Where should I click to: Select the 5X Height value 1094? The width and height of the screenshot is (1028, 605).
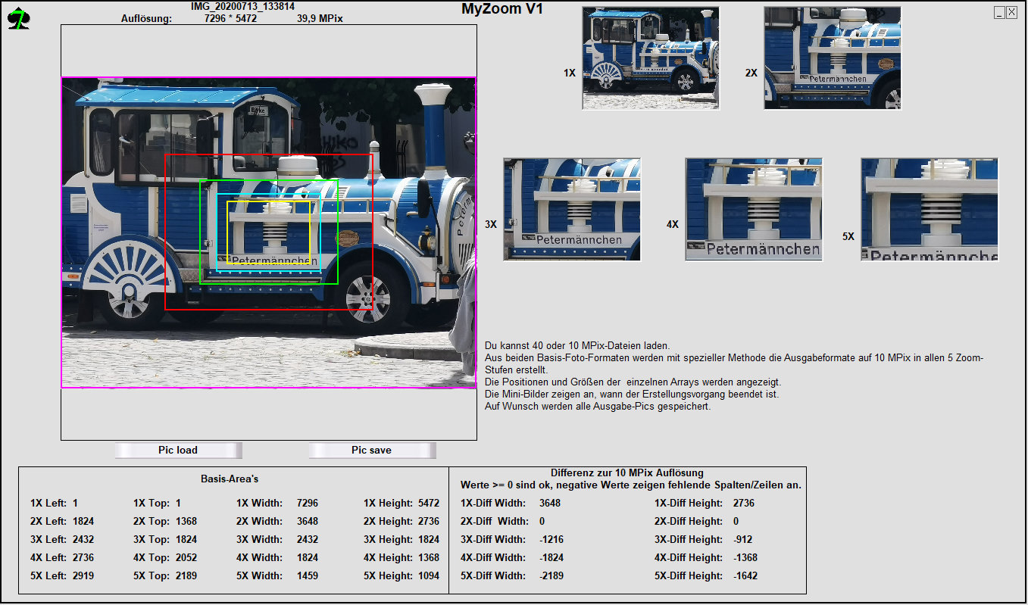click(429, 576)
